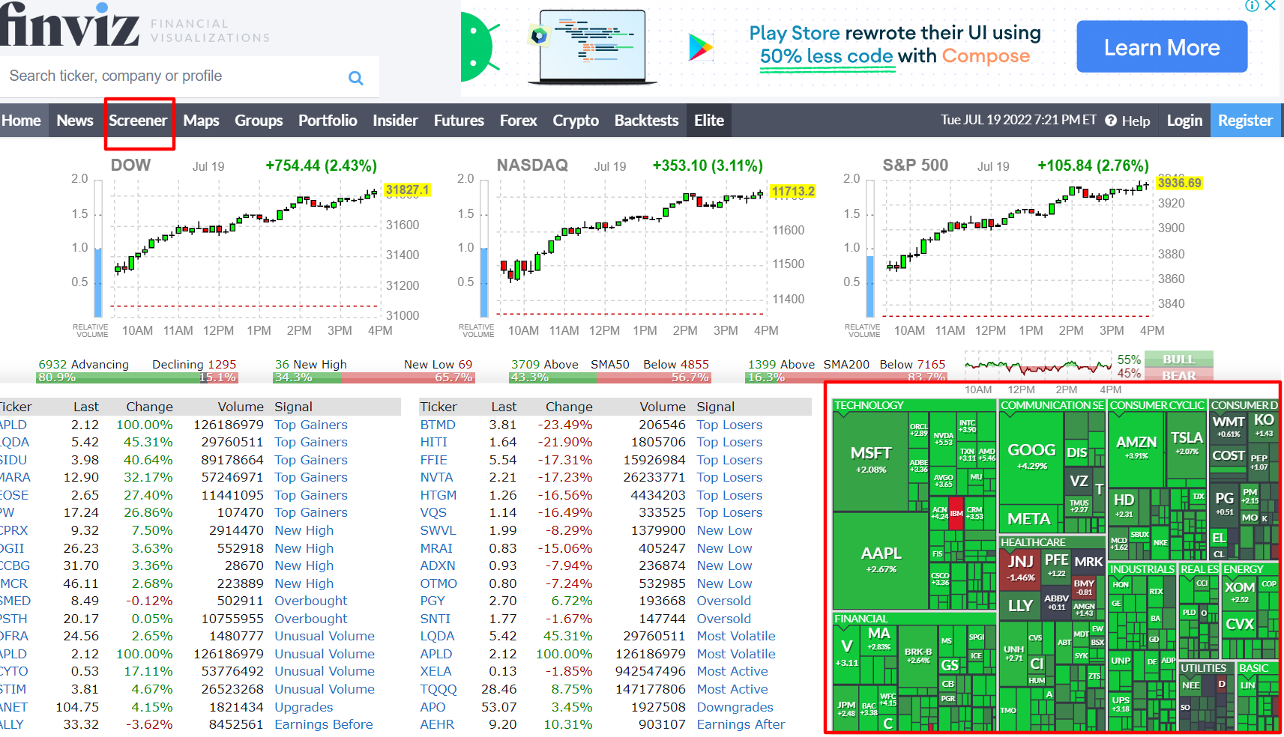
Task: Click the V Visa tile in heatmap
Action: [847, 653]
